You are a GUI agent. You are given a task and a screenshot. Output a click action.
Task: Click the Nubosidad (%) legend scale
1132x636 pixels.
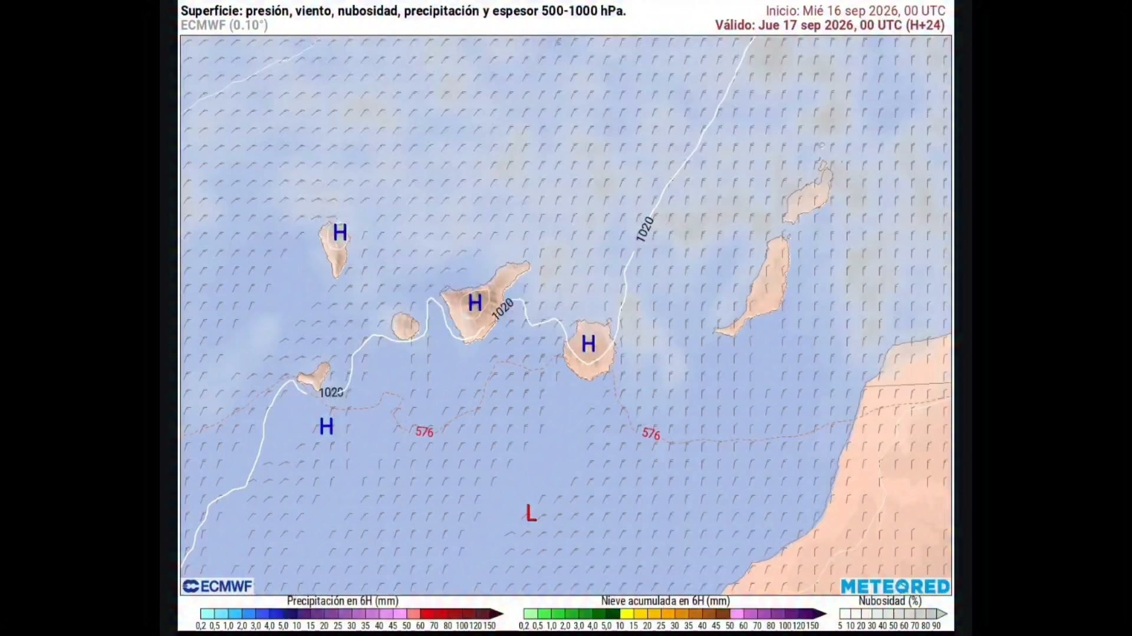click(893, 614)
